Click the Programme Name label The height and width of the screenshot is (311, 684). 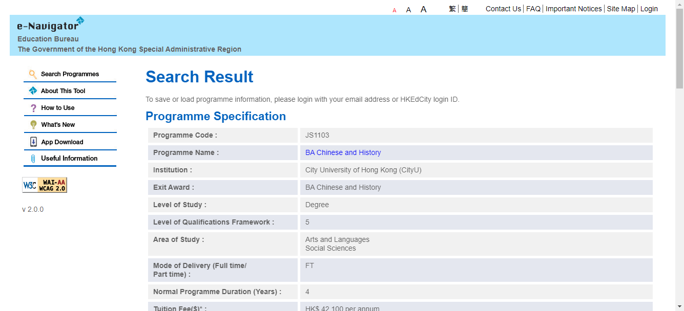point(186,152)
